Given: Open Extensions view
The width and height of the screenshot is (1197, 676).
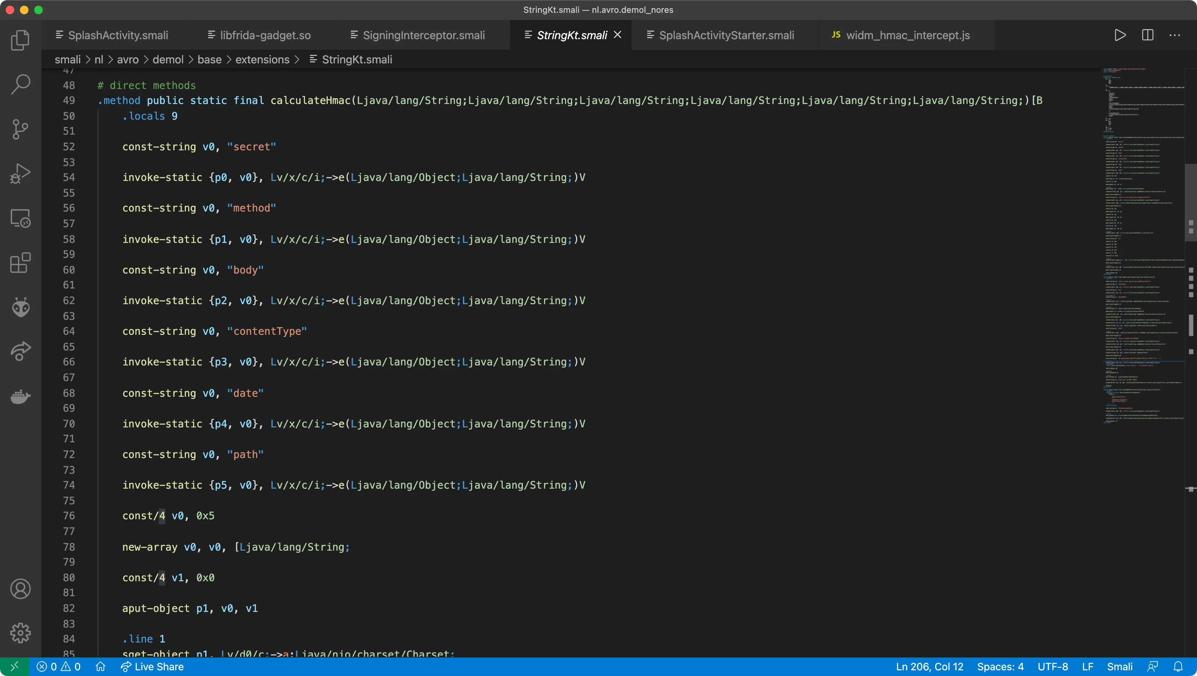Looking at the screenshot, I should tap(20, 263).
